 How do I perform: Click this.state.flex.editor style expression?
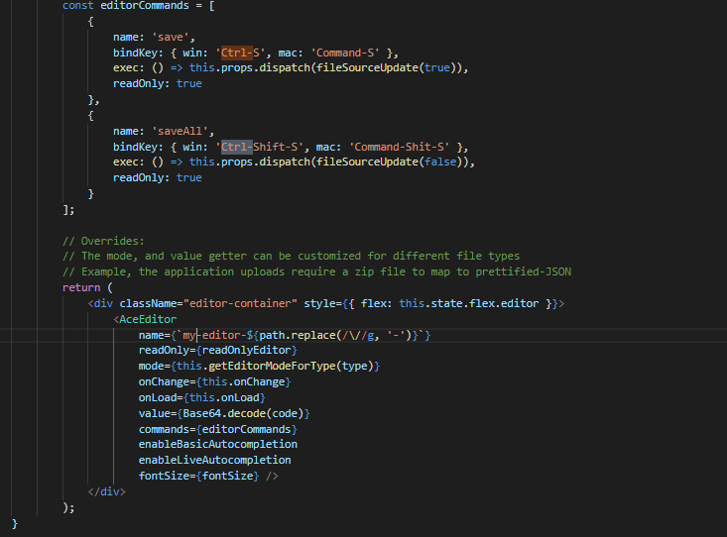click(x=469, y=303)
